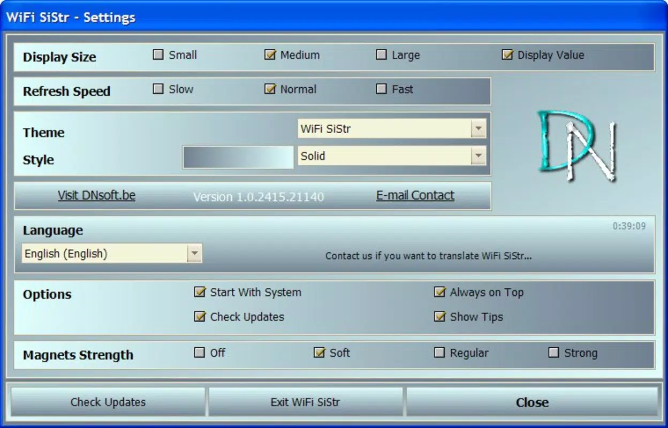This screenshot has width=668, height=428.
Task: Open the Visit DNsoft.be link
Action: coord(96,195)
